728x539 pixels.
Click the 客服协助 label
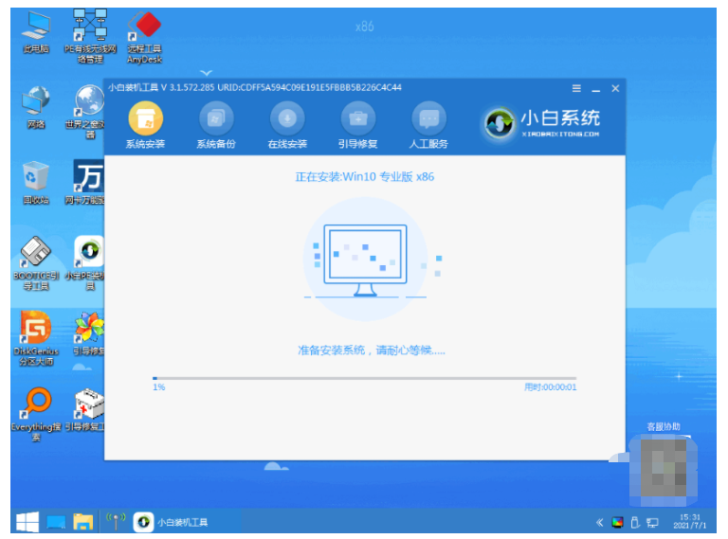click(x=664, y=426)
